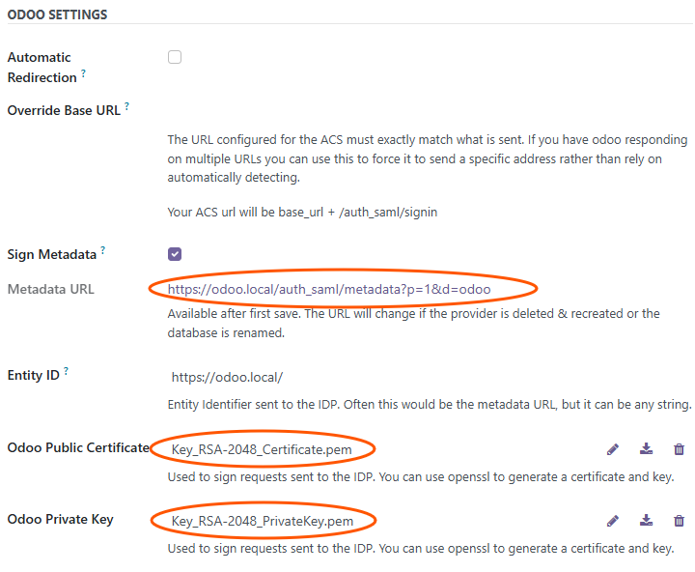Delete the Odoo Public Certificate file

pos(679,449)
